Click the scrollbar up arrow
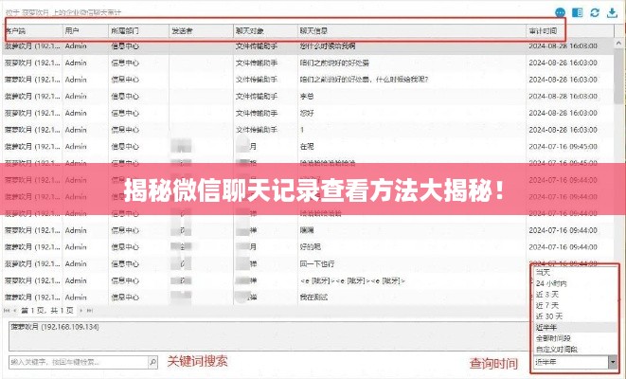 (x=618, y=43)
